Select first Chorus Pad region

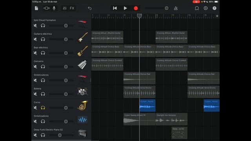tap(140, 78)
